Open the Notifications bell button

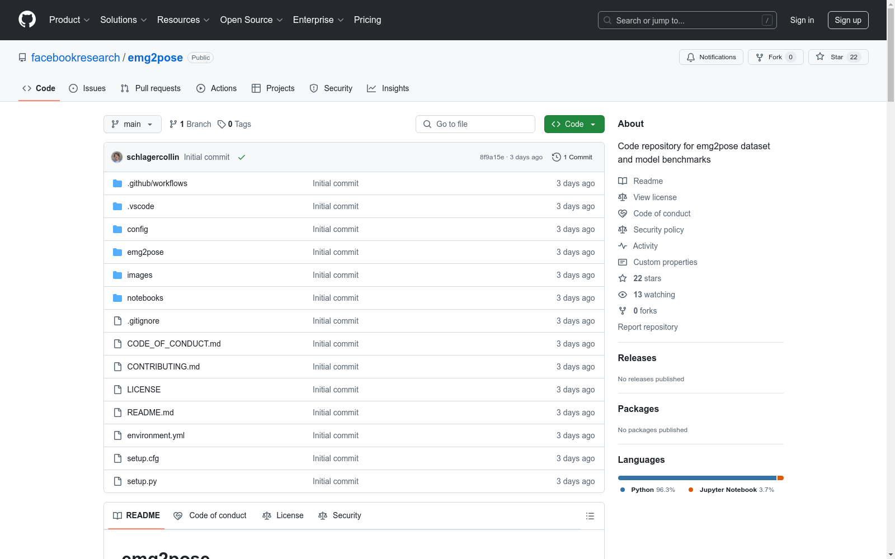click(x=711, y=57)
